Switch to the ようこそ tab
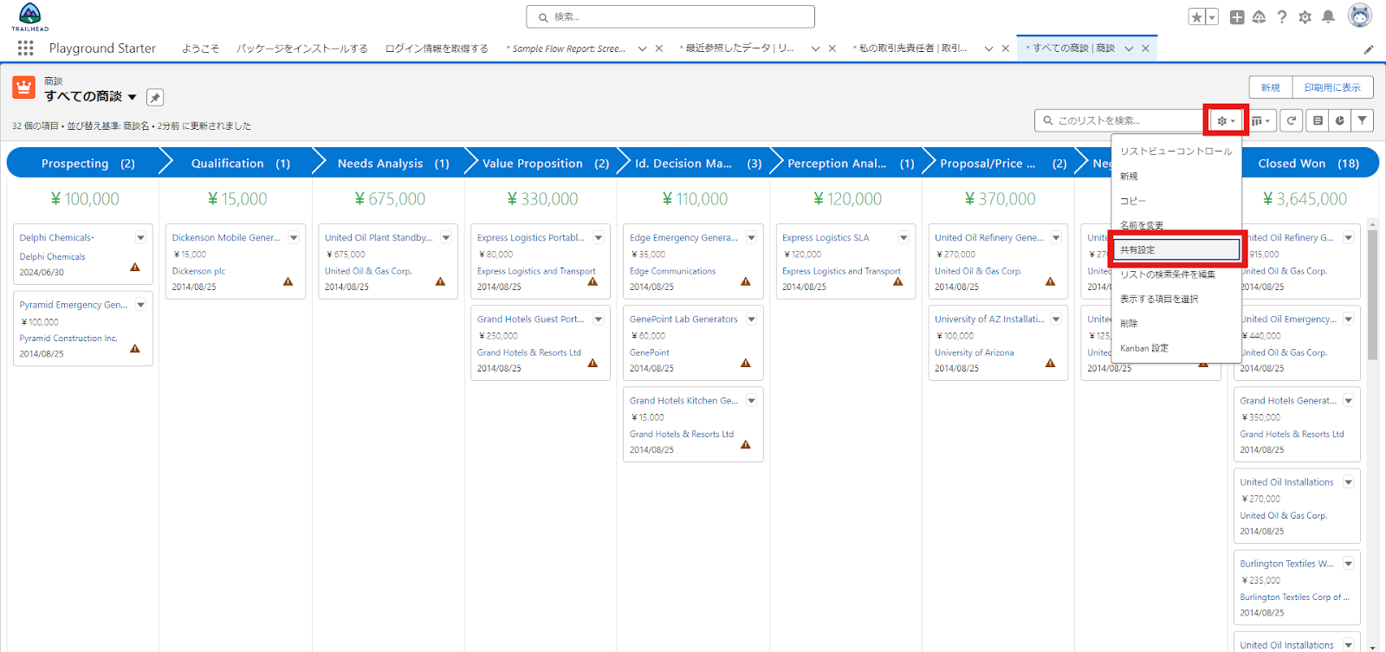This screenshot has height=652, width=1386. 200,48
